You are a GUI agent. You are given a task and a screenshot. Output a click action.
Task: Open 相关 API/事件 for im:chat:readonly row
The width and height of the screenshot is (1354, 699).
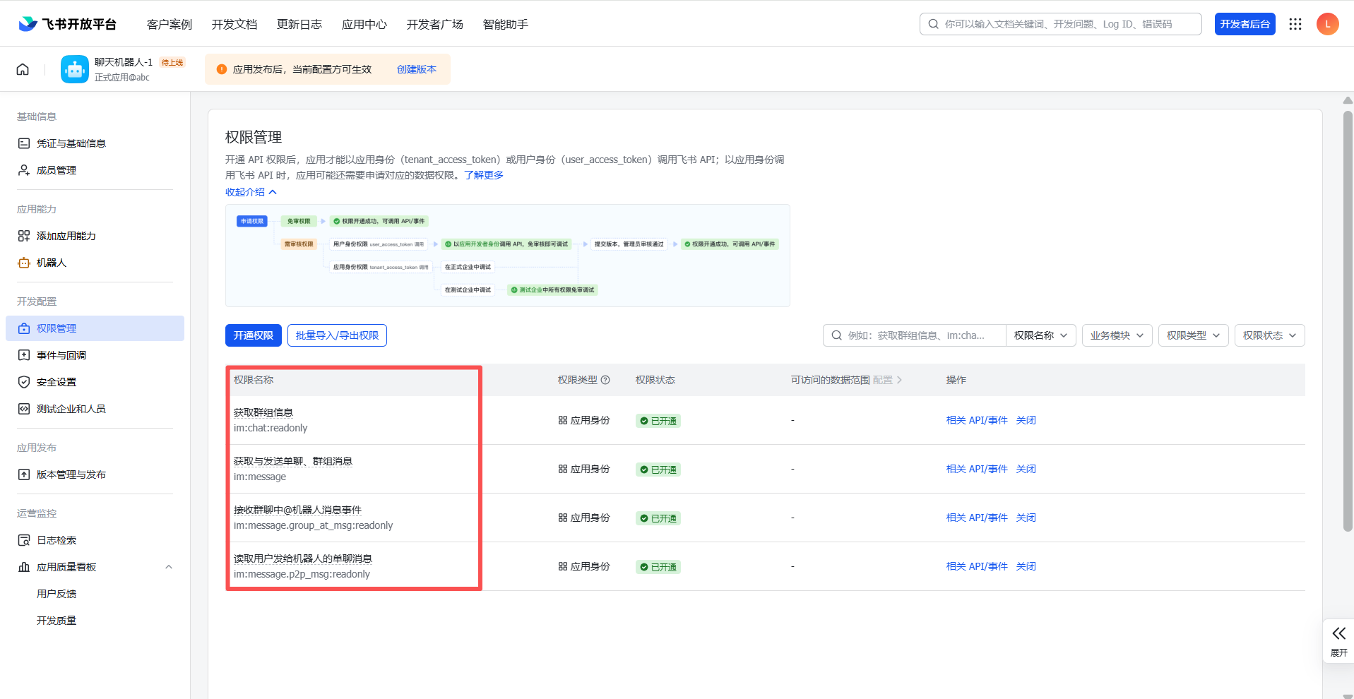(977, 420)
